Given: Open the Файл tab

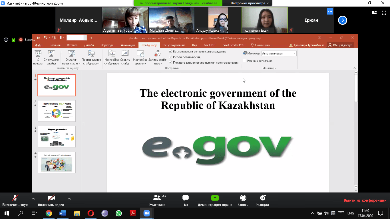Looking at the screenshot, I should click(x=39, y=45).
